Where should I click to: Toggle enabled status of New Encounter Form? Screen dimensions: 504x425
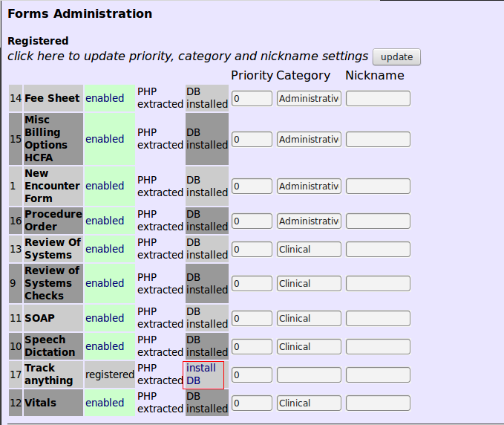(105, 186)
